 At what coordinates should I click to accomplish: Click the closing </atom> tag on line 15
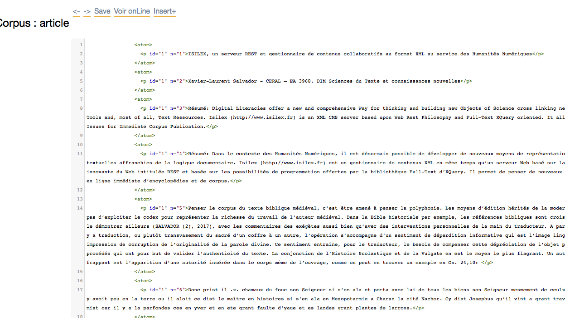click(x=145, y=272)
